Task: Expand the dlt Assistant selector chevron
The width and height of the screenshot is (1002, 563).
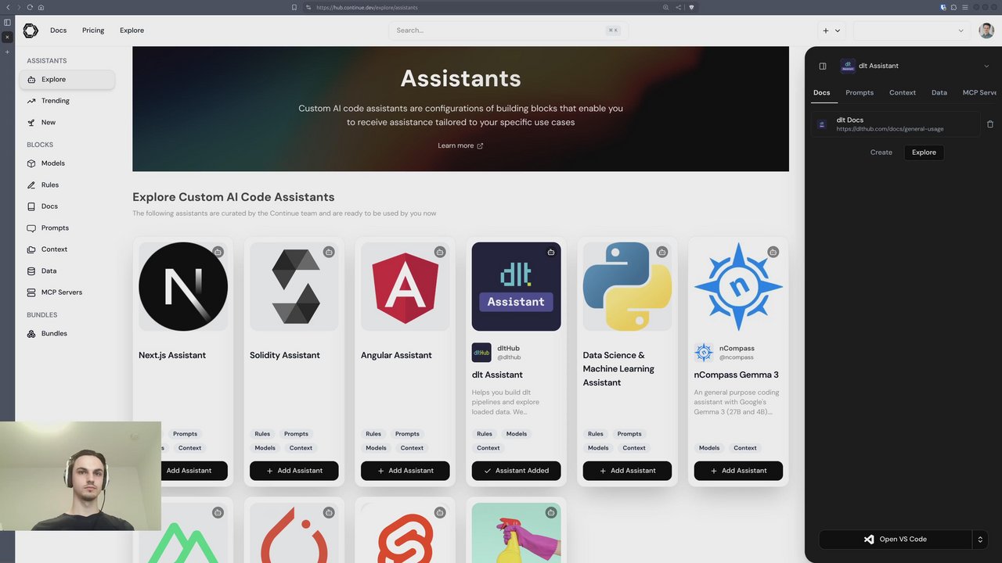Action: 986,66
